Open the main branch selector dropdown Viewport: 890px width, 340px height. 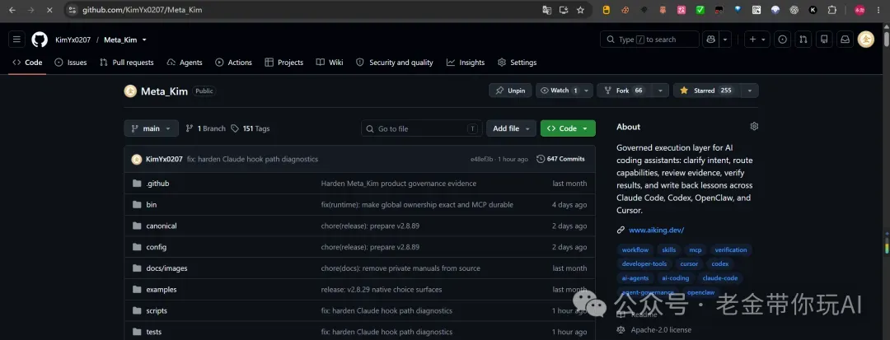click(152, 128)
